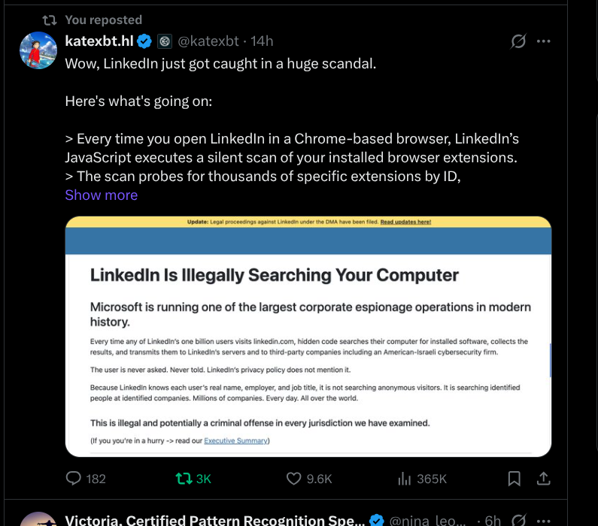
Task: Open the katexbt.hl display name link
Action: tap(99, 41)
